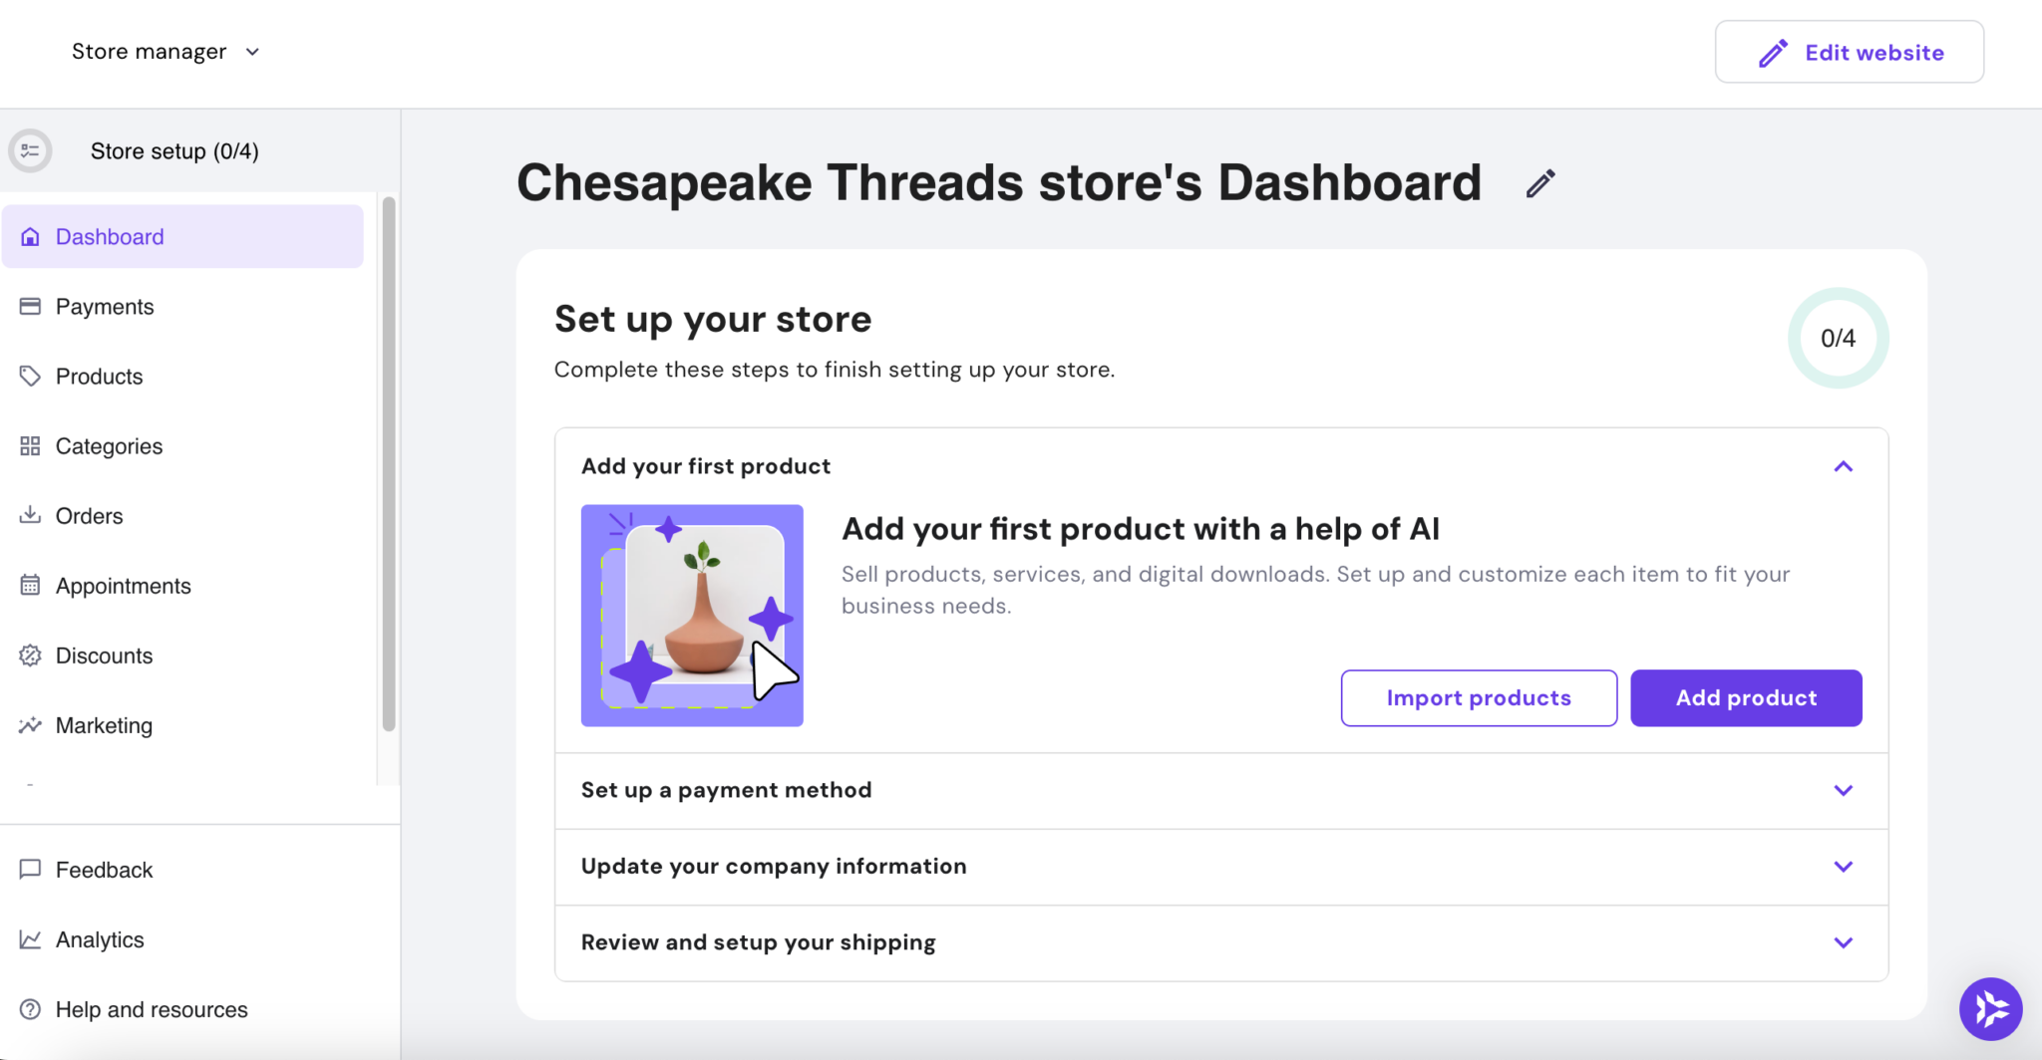Click Import products
Viewport: 2042px width, 1060px height.
(x=1478, y=697)
